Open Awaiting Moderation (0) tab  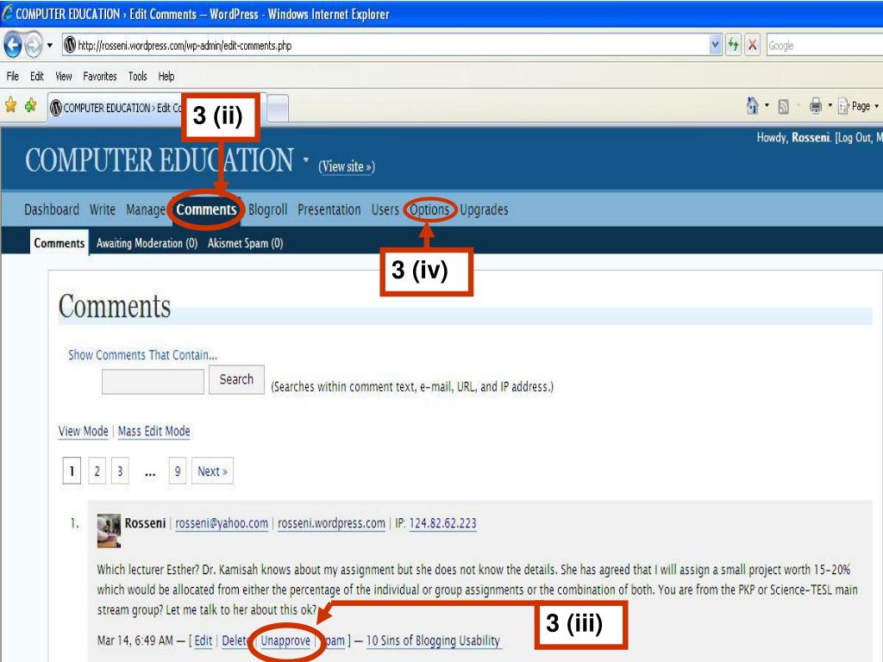147,243
